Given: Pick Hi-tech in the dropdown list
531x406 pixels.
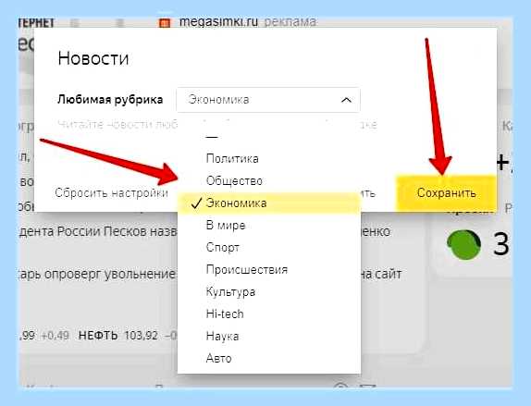Looking at the screenshot, I should [269, 314].
